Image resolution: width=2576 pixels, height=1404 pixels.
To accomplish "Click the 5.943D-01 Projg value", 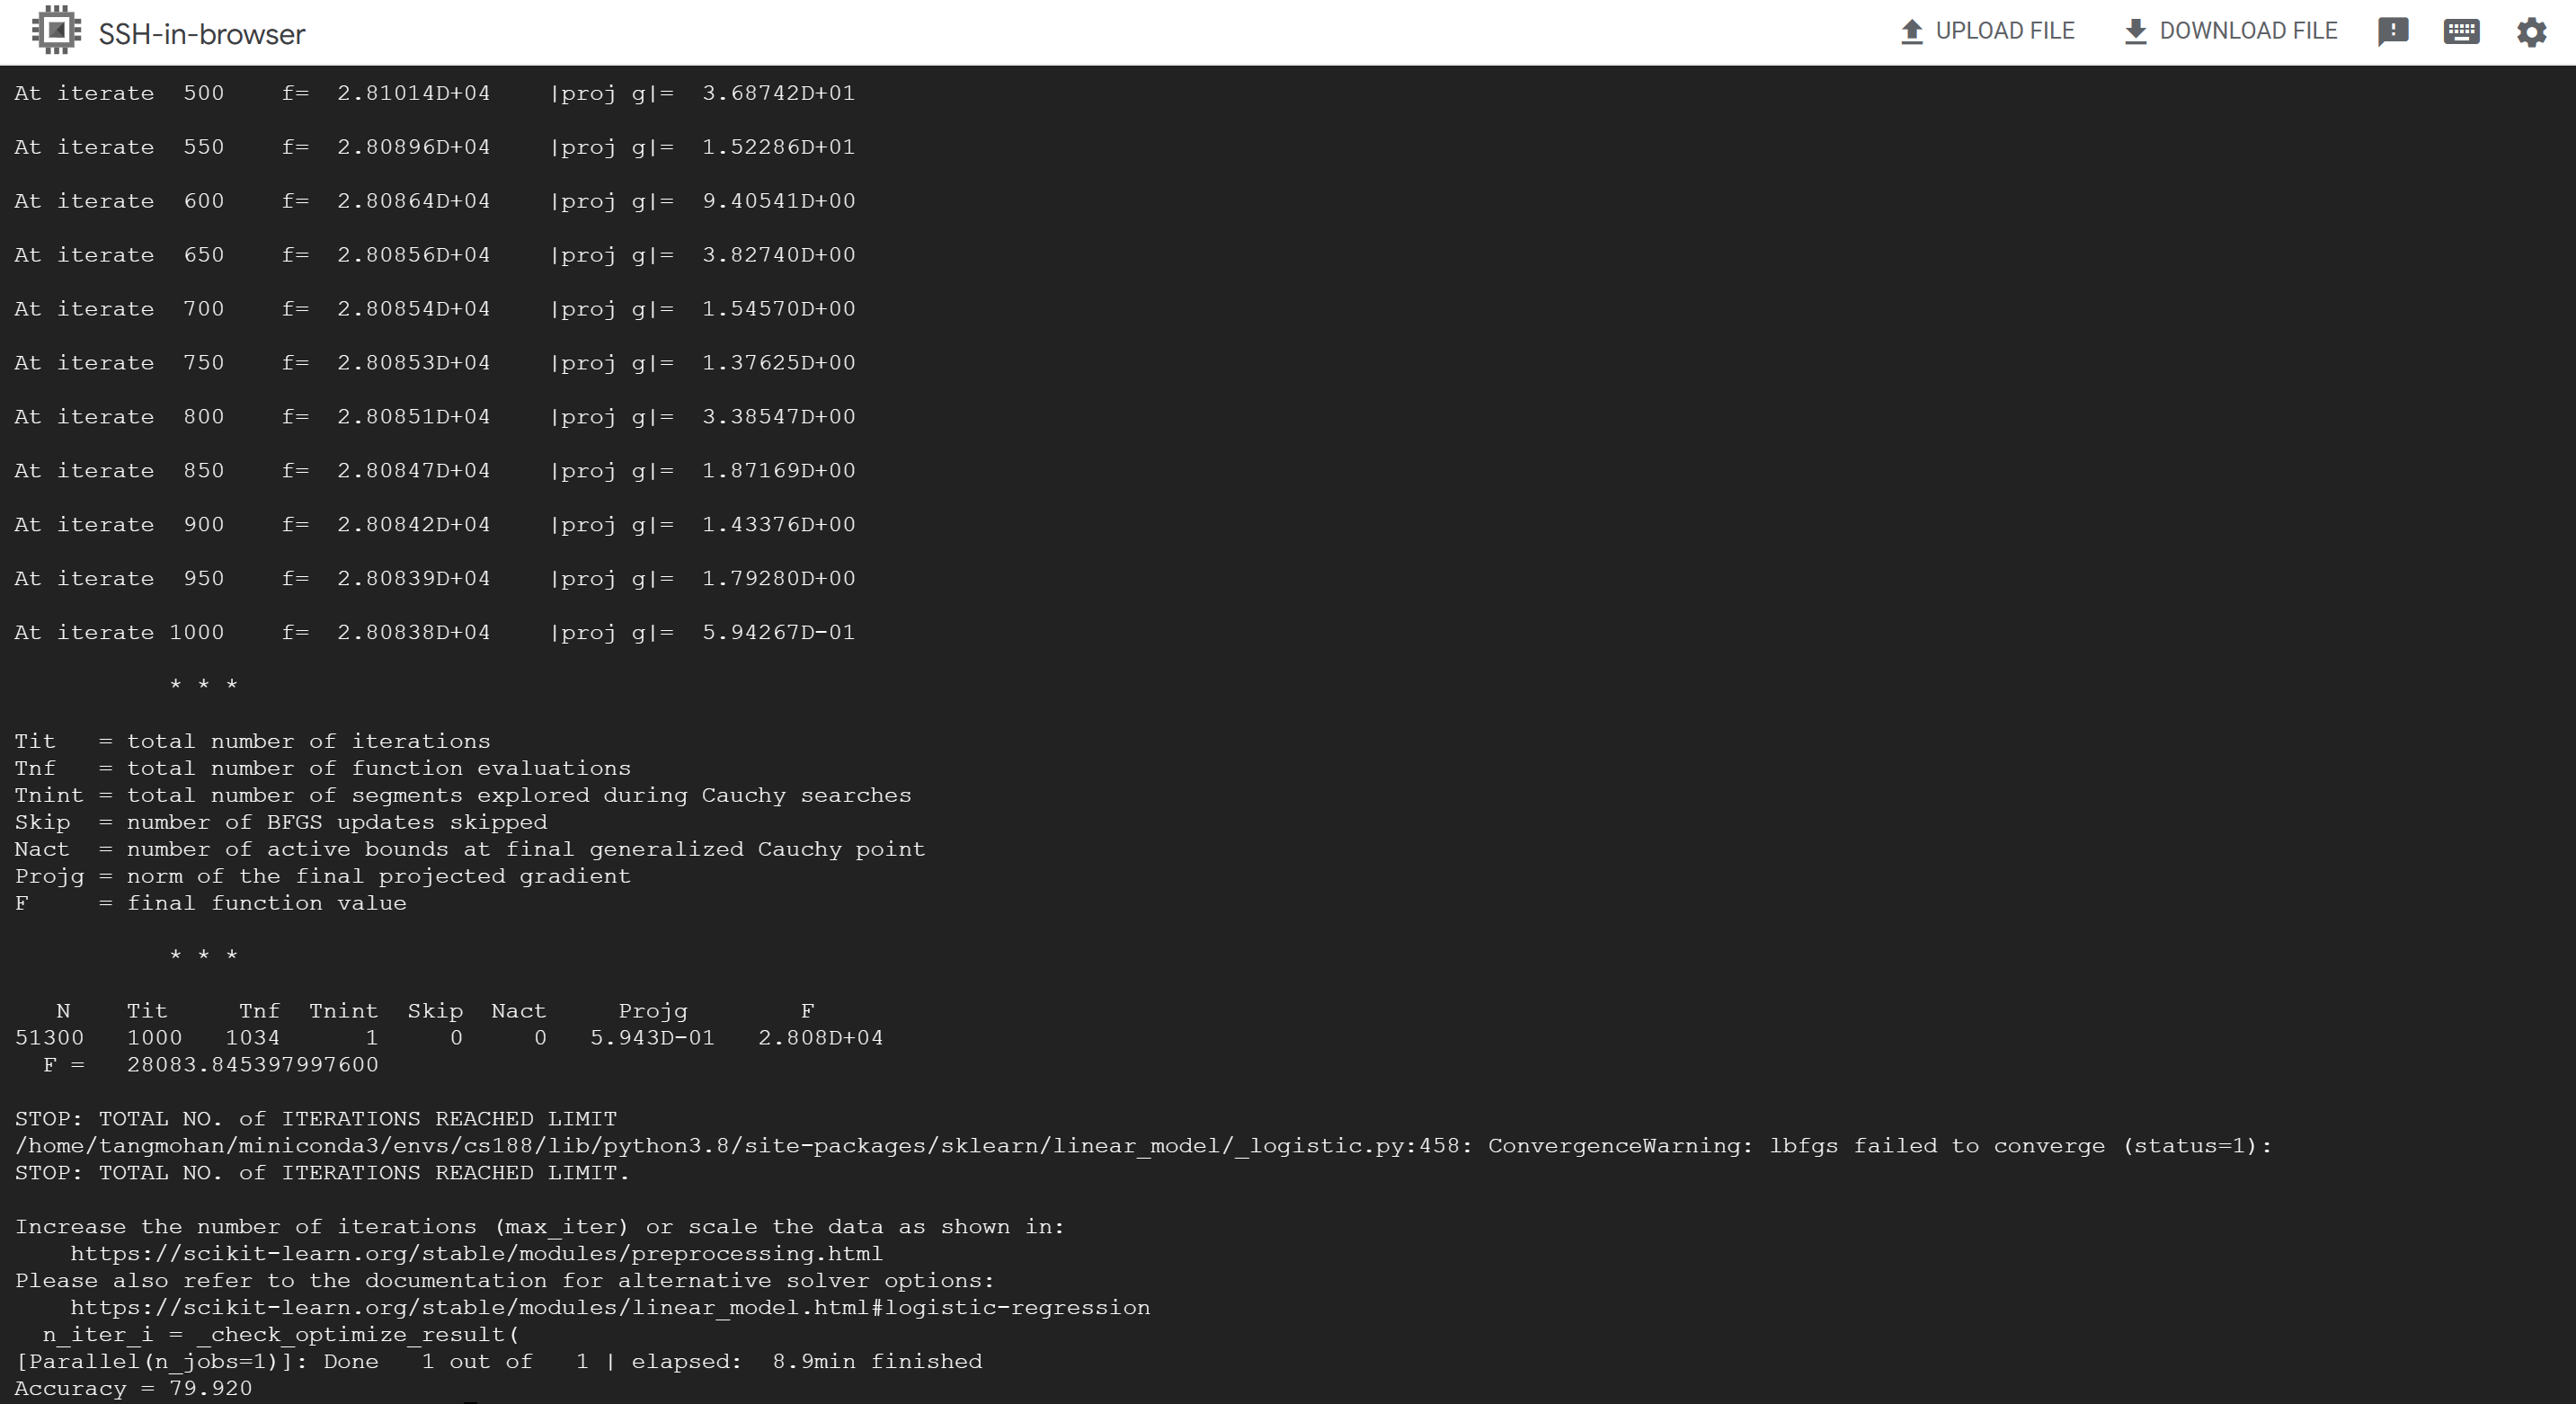I will click(x=653, y=1038).
